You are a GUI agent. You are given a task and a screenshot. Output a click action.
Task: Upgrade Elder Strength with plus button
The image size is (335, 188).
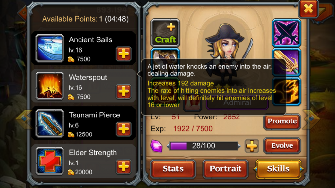click(x=123, y=167)
